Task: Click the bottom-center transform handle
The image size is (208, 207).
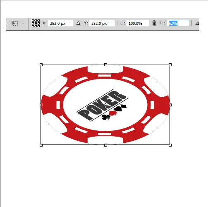Action: pos(105,145)
